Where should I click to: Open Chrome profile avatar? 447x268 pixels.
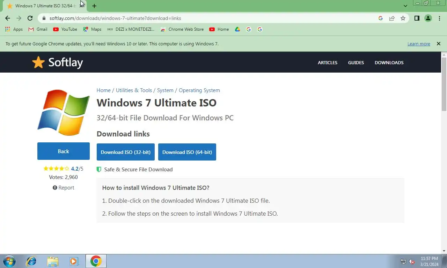coord(428,18)
